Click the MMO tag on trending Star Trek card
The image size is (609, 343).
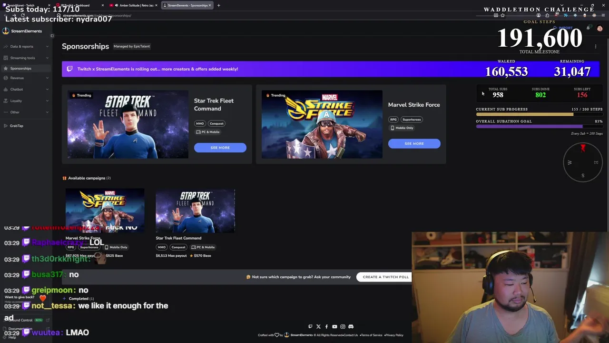(199, 123)
